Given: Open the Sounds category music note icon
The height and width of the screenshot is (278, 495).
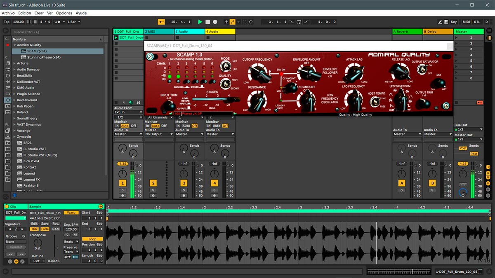Looking at the screenshot, I should point(8,63).
